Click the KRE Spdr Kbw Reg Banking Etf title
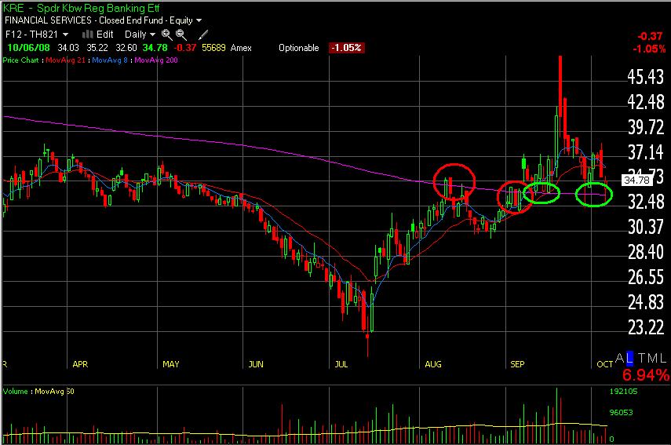The width and height of the screenshot is (671, 445). pyautogui.click(x=82, y=8)
